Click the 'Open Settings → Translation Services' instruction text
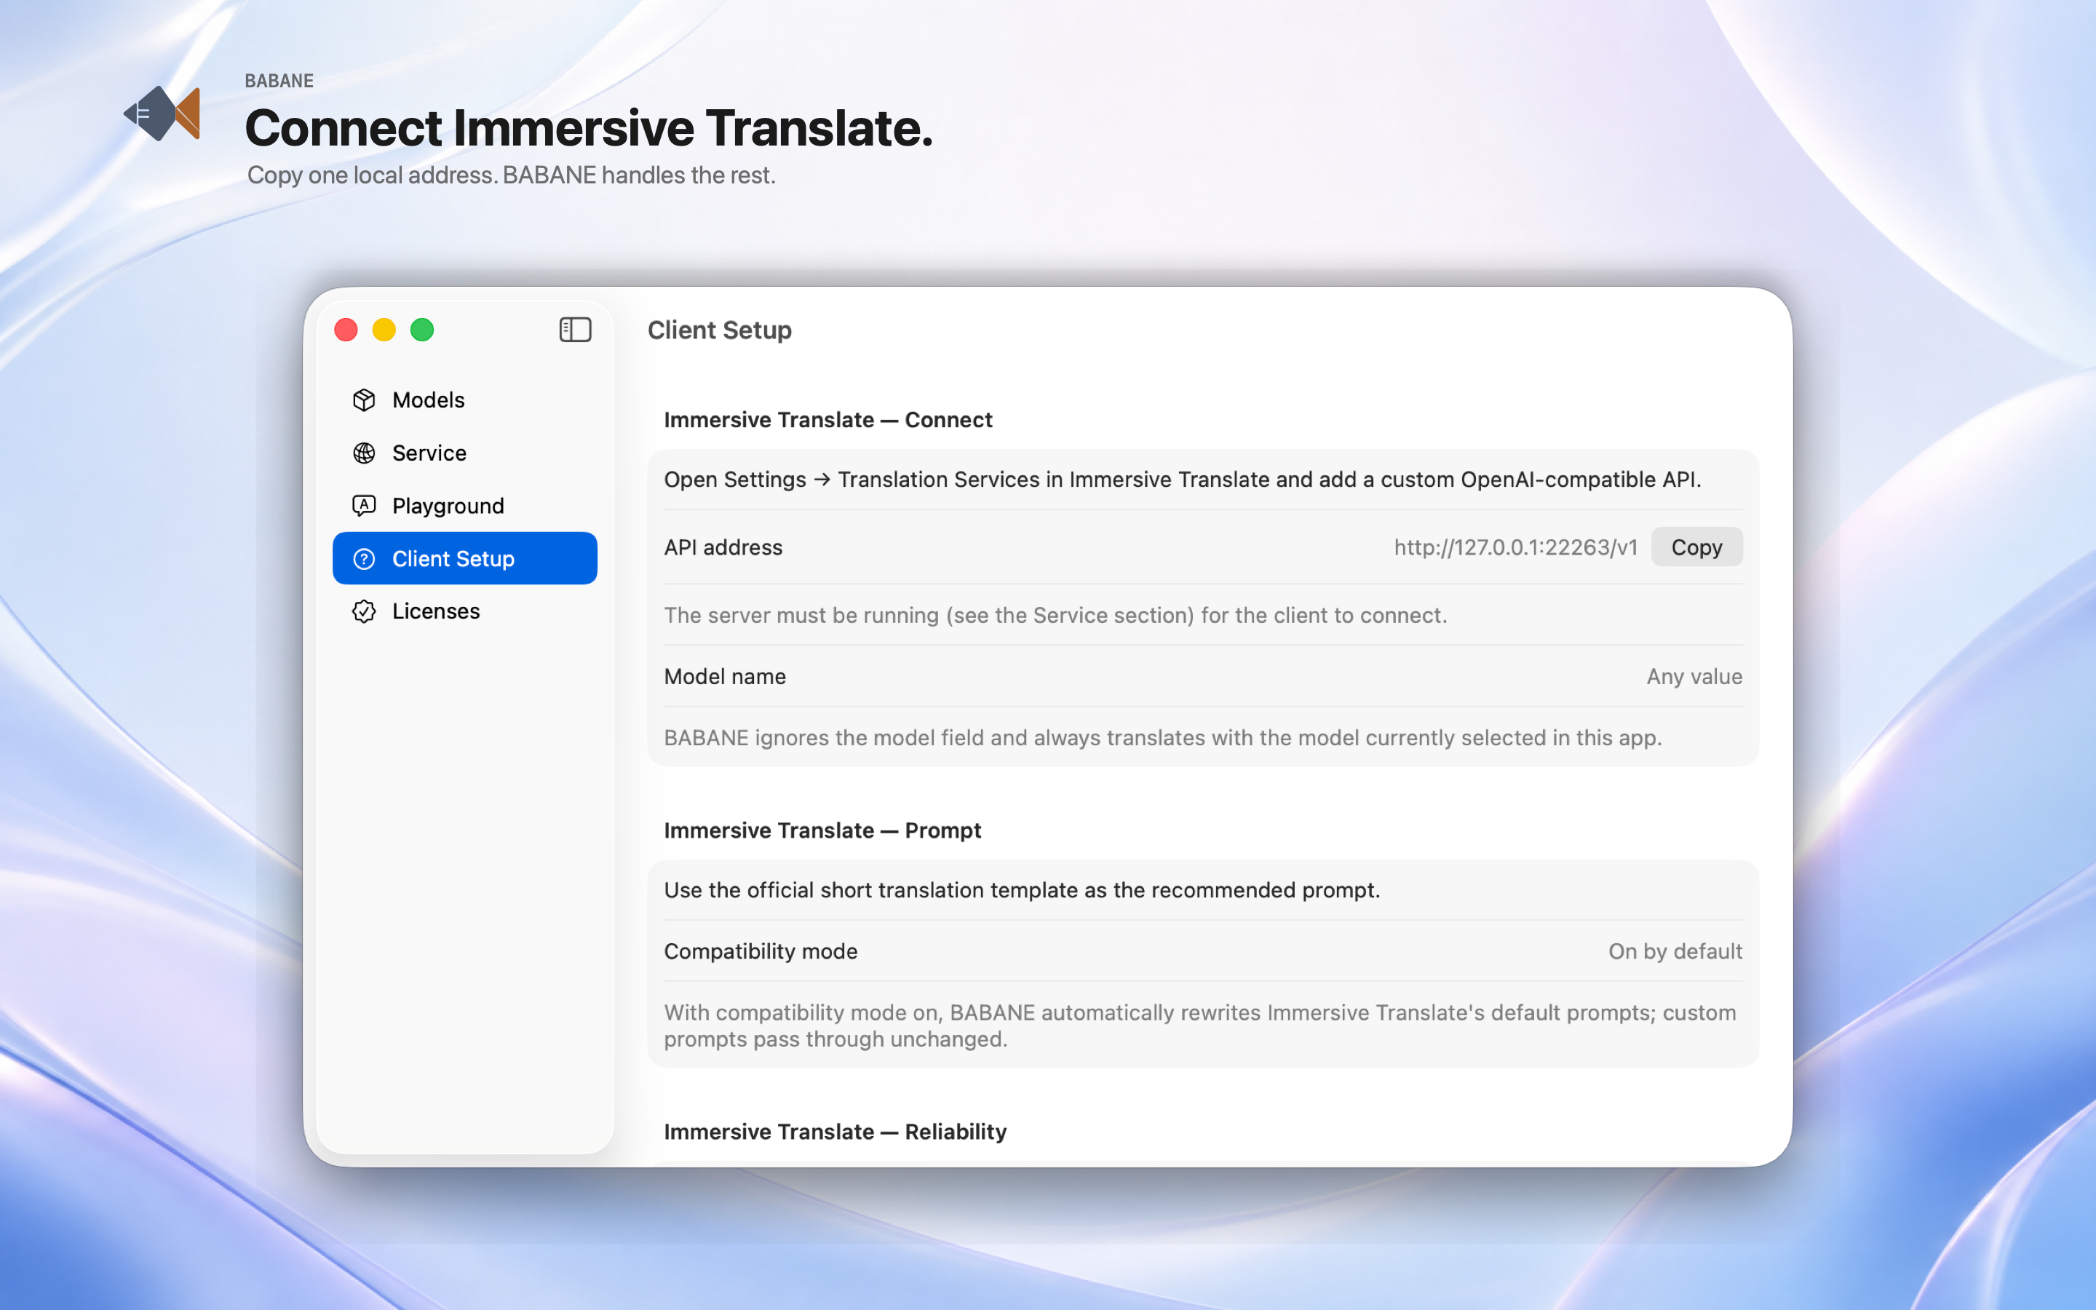This screenshot has width=2096, height=1310. pyautogui.click(x=1182, y=479)
